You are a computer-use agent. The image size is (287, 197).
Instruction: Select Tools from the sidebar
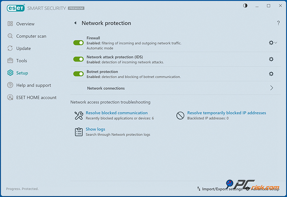point(21,61)
